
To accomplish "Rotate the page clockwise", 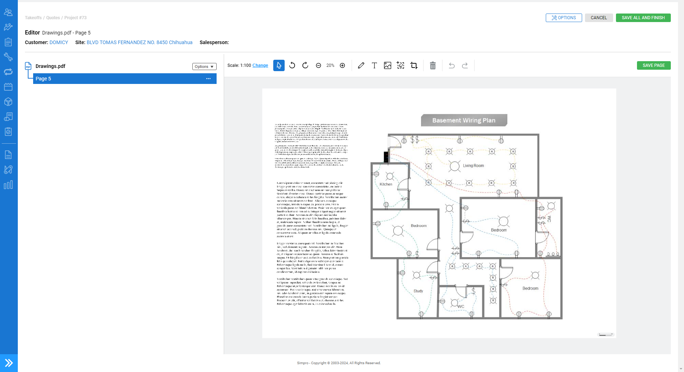I will tap(305, 65).
